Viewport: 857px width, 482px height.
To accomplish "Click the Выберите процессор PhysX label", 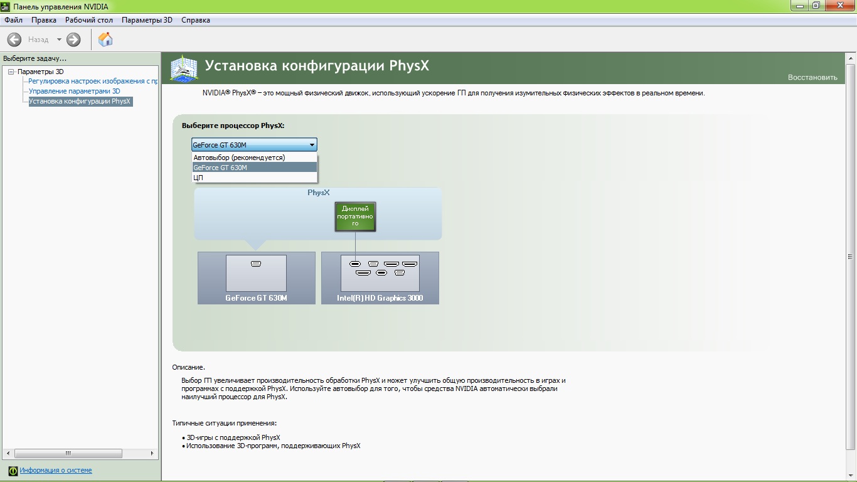I will (x=233, y=126).
